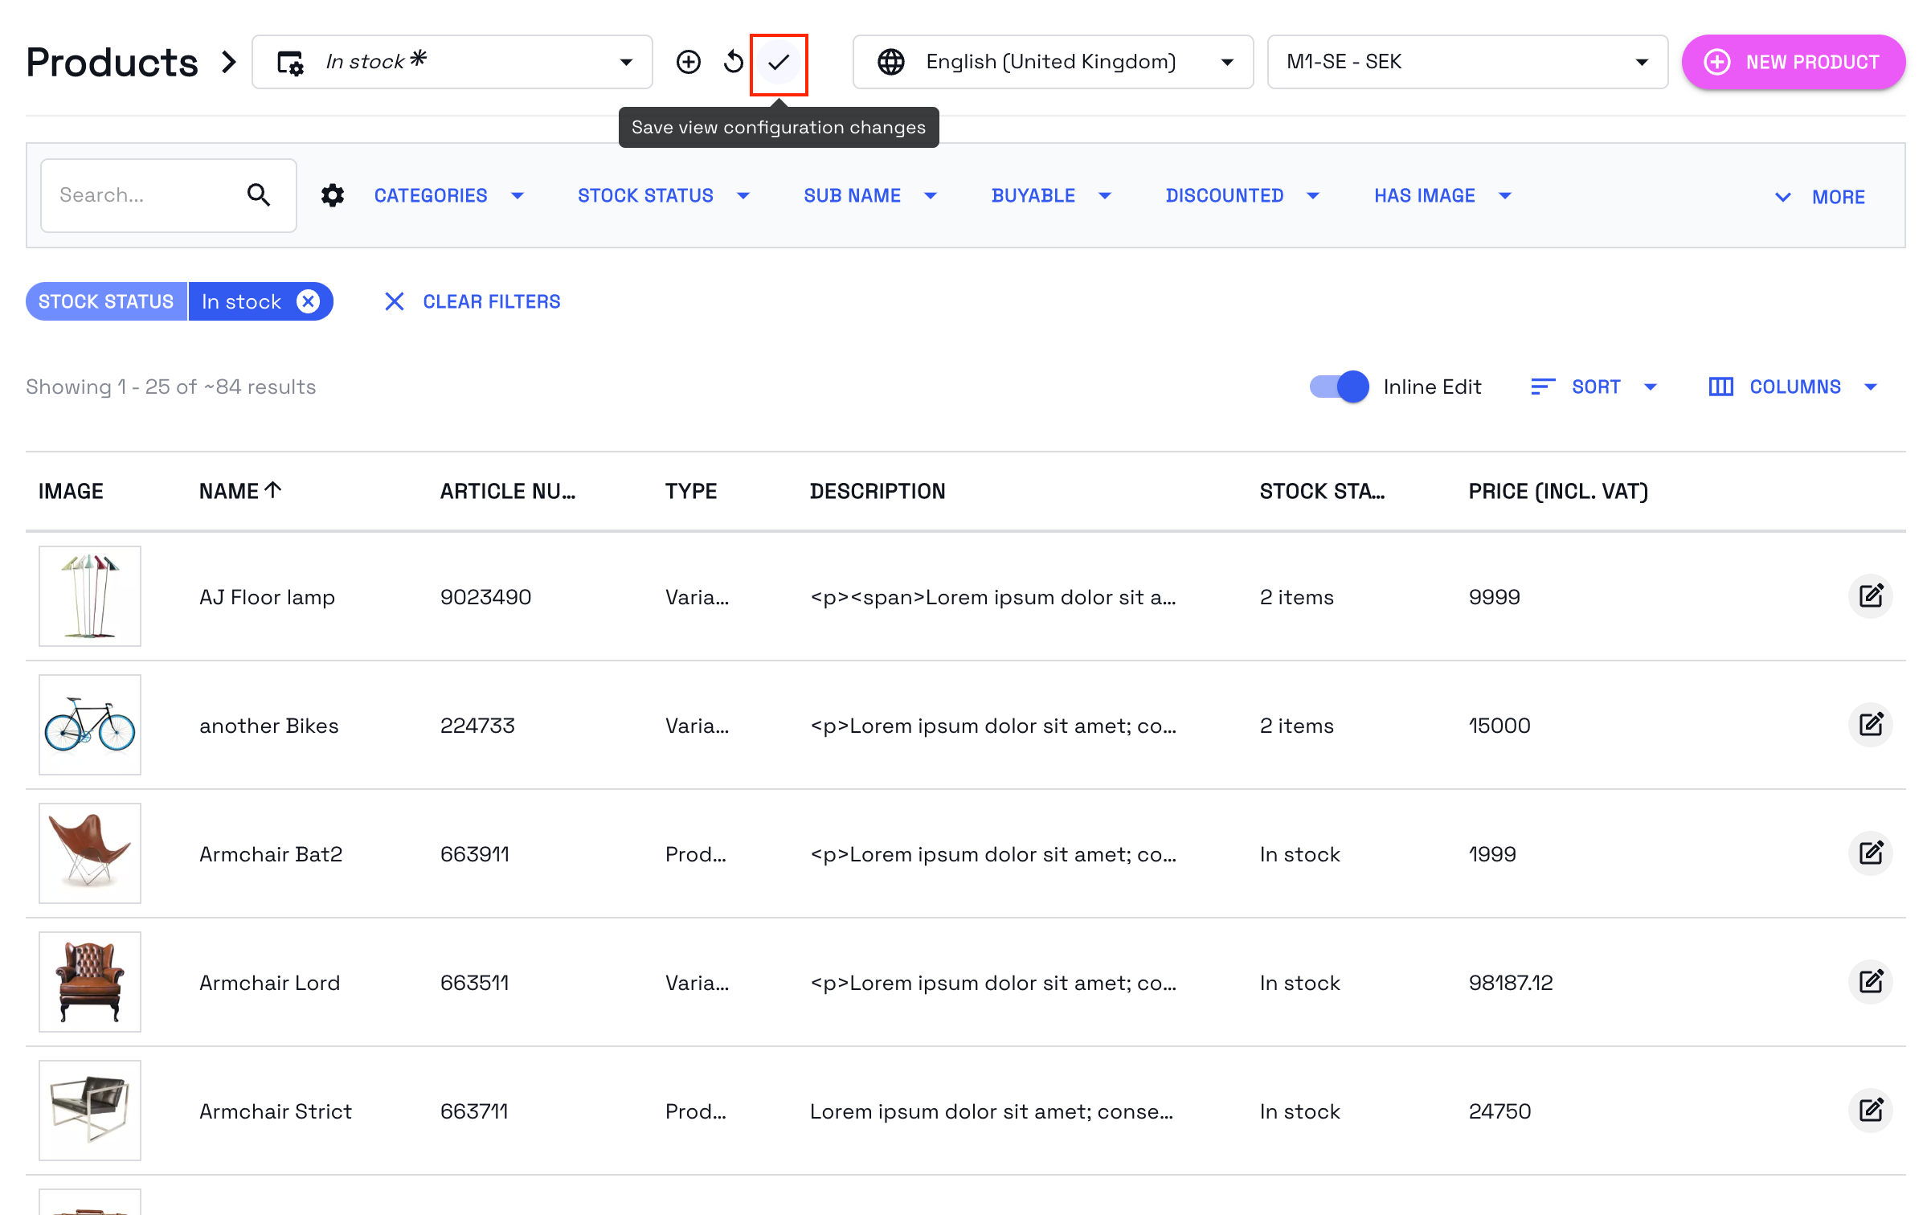Open the Categories filter menu
The image size is (1927, 1215).
coord(448,195)
